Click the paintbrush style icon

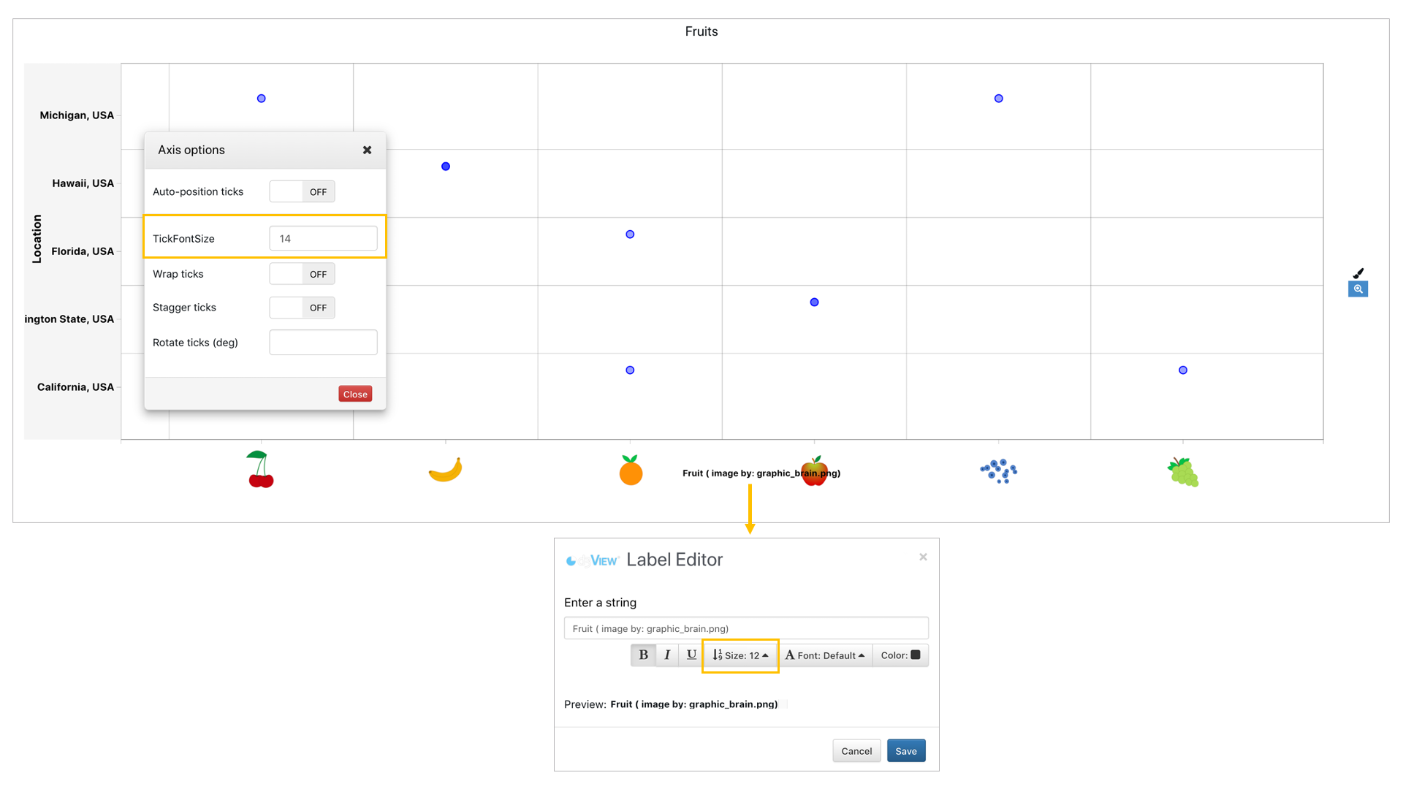coord(1358,273)
